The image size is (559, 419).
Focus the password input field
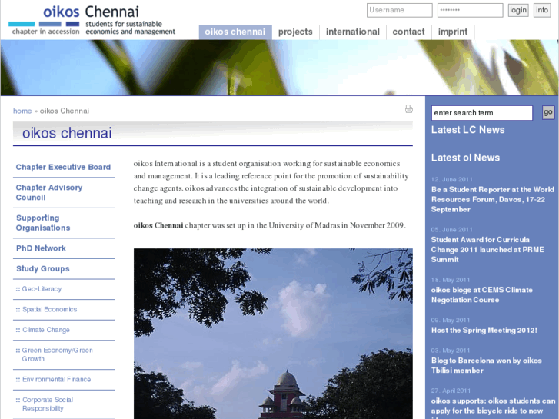coord(470,10)
